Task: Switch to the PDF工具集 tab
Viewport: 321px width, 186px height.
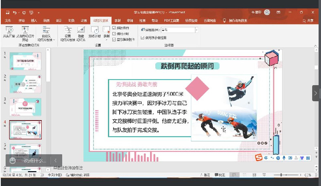Action: pyautogui.click(x=172, y=20)
